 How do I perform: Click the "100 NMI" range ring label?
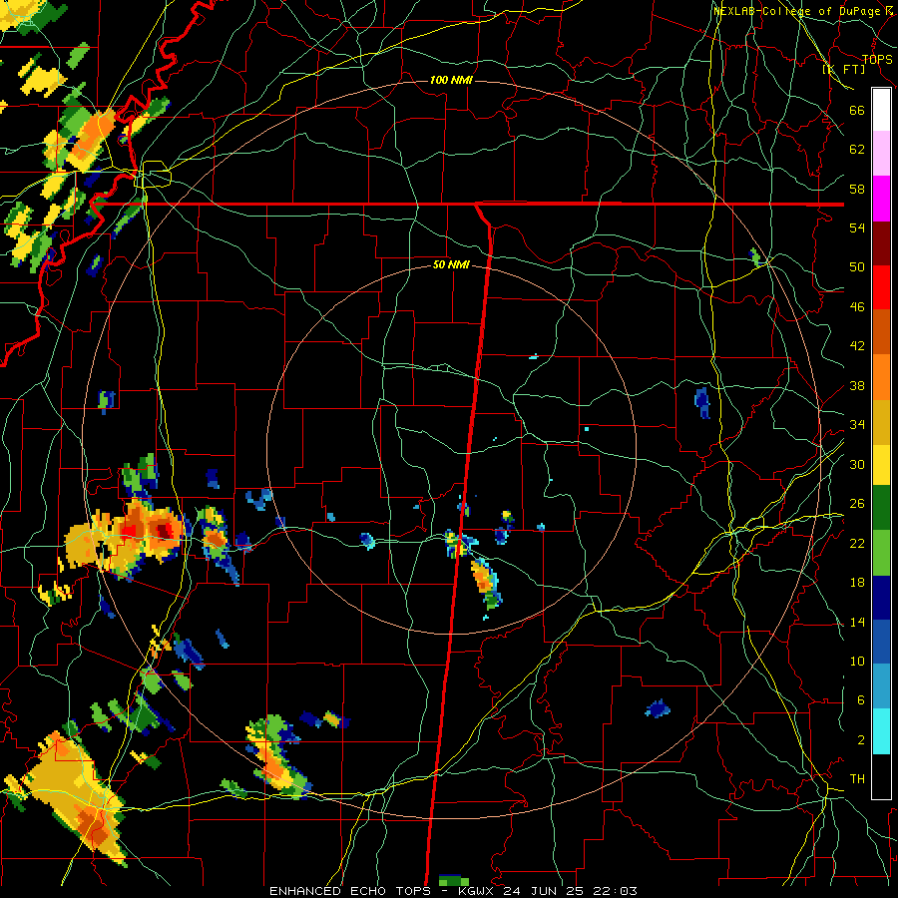click(451, 80)
